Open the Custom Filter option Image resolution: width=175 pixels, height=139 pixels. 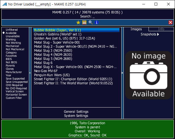14,98
